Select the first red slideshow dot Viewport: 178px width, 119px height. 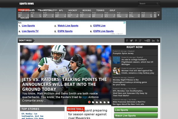point(89,102)
